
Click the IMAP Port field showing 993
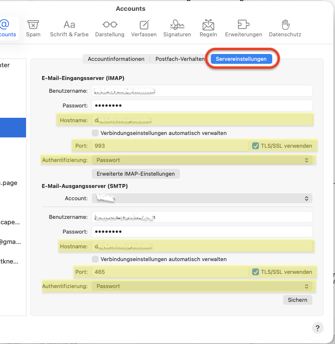pos(170,146)
